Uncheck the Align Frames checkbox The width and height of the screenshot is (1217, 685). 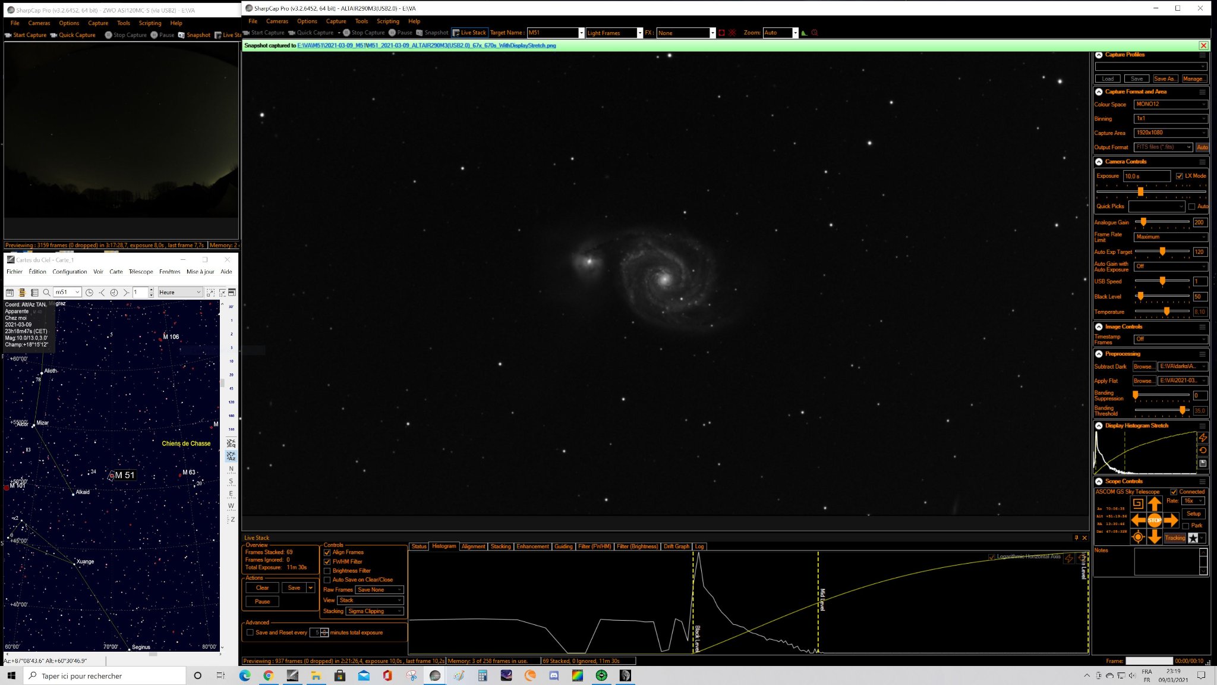(327, 552)
